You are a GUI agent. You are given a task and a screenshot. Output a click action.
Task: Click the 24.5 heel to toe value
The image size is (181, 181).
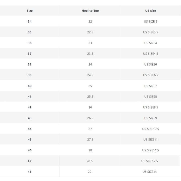click(90, 75)
